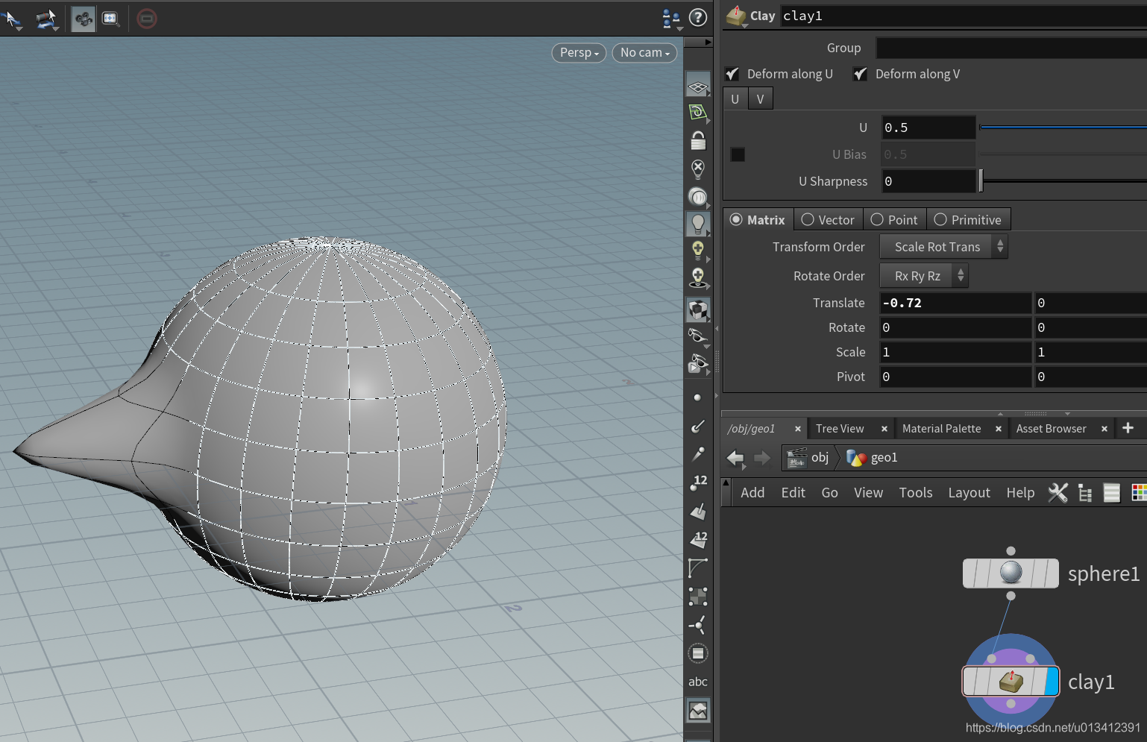Screen dimensions: 1147x742
Task: Open the Transform Order dropdown
Action: click(943, 247)
